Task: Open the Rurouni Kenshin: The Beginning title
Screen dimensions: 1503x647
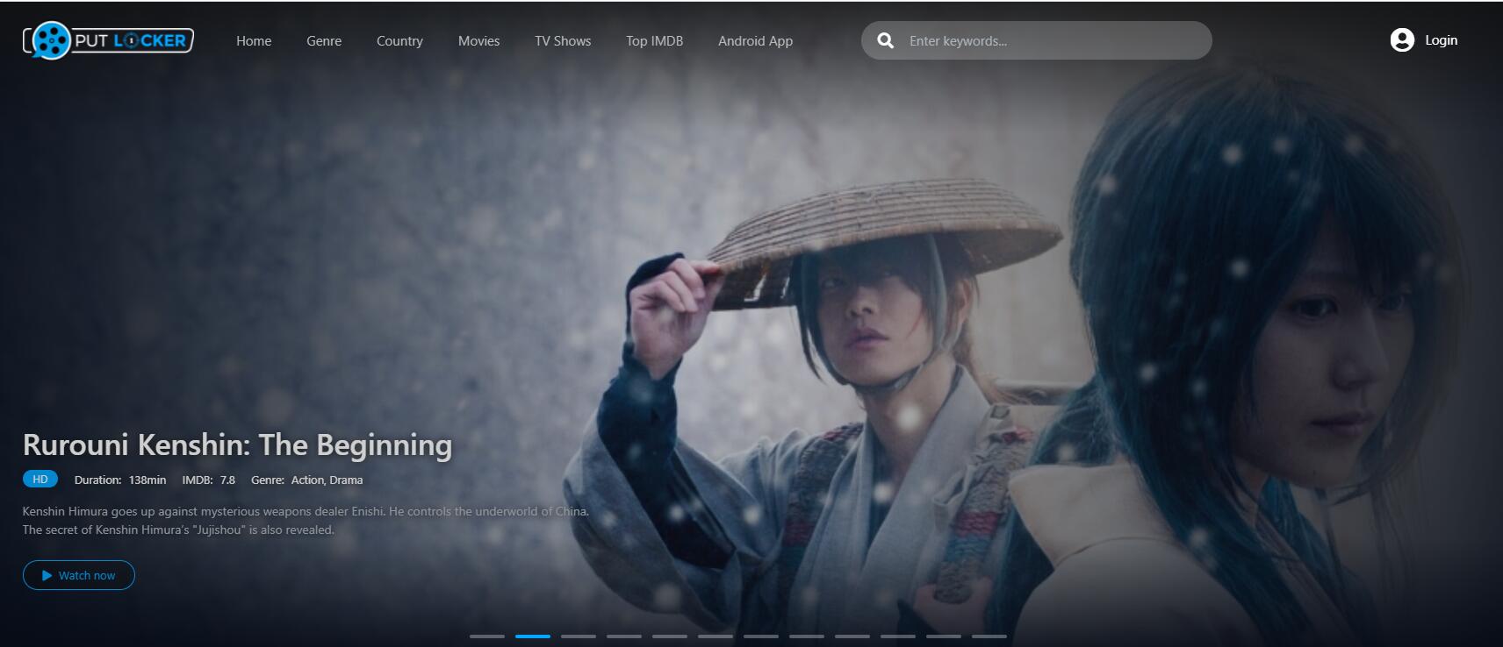Action: (x=237, y=444)
